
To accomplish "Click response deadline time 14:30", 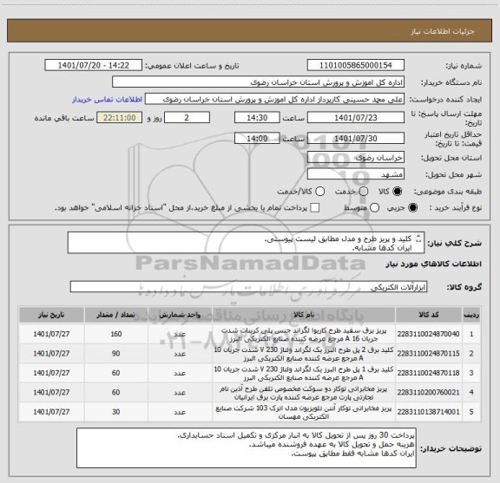I will click(257, 118).
